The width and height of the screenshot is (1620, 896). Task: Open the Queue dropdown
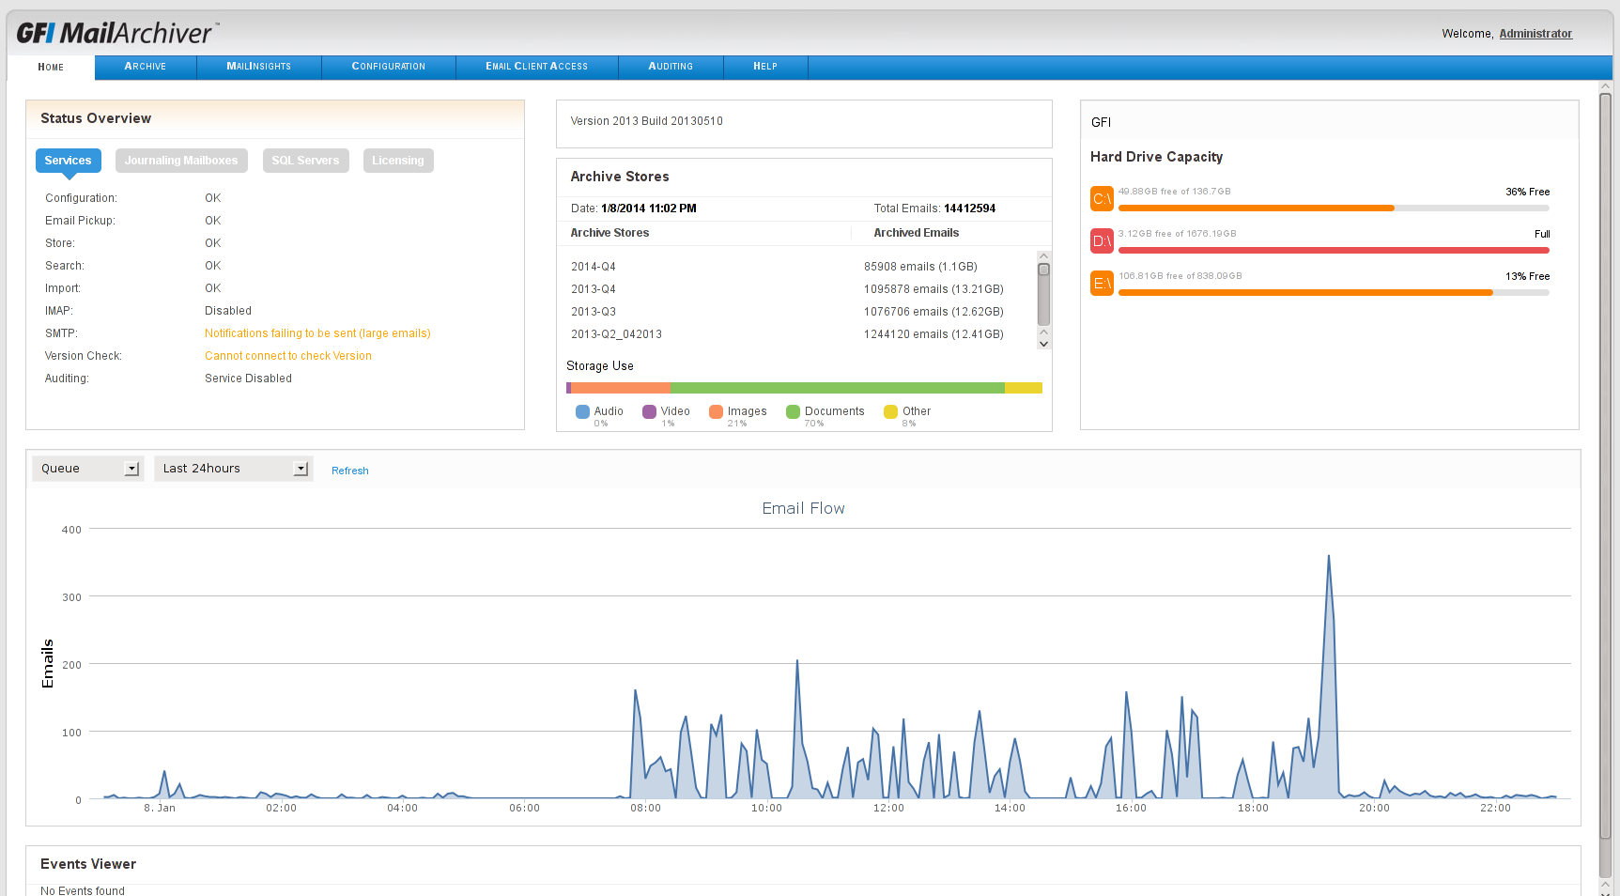[88, 469]
